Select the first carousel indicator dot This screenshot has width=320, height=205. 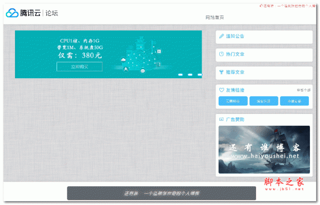pos(180,75)
